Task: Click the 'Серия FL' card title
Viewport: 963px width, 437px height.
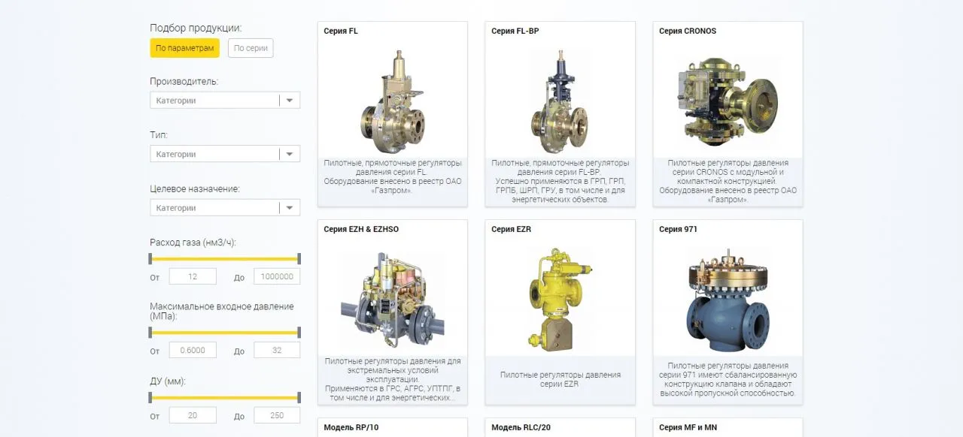Action: click(341, 31)
